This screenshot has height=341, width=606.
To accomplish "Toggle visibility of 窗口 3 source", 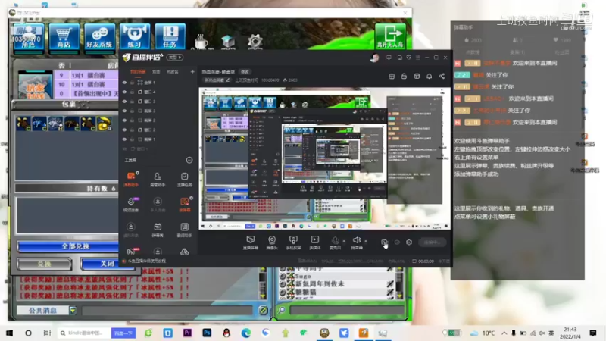I will tap(124, 102).
